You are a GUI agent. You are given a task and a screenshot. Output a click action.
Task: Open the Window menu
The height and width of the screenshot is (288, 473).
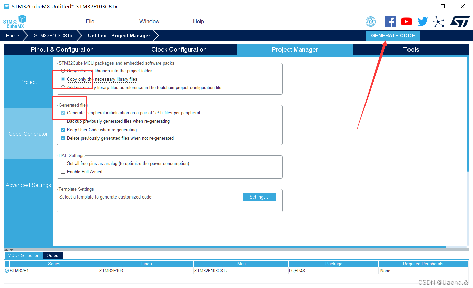149,21
